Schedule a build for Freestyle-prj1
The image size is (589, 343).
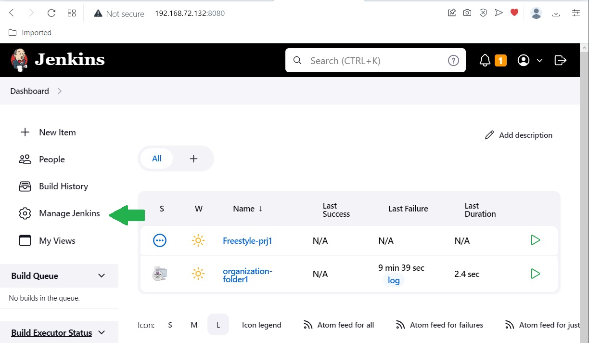[x=535, y=240]
